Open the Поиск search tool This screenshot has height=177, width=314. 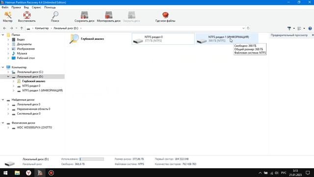pyautogui.click(x=55, y=17)
